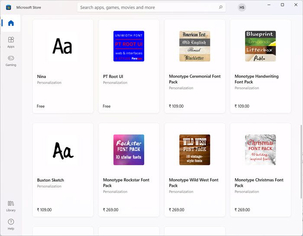
Task: Click Personalization label under Buxton Sketch
Action: pos(49,186)
